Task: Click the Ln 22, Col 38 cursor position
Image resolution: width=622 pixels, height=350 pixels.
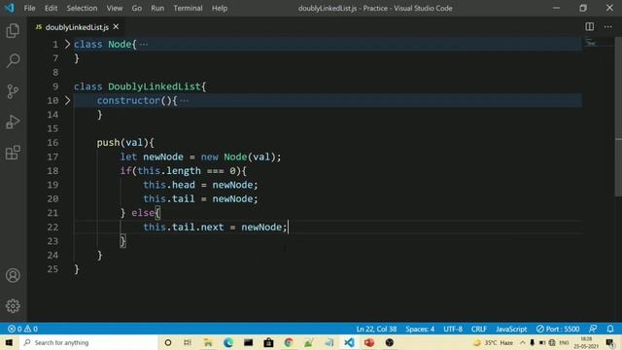Action: pos(376,329)
